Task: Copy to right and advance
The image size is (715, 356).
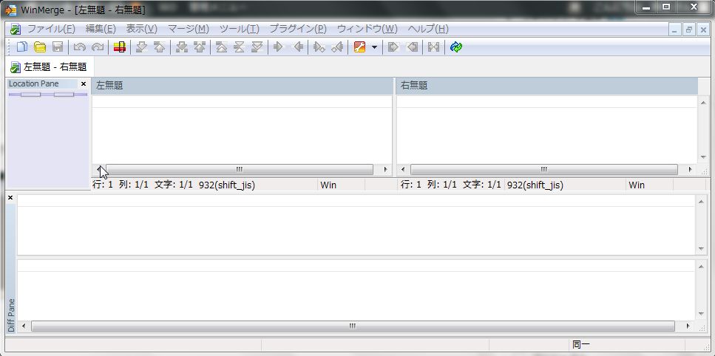Action: (319, 47)
